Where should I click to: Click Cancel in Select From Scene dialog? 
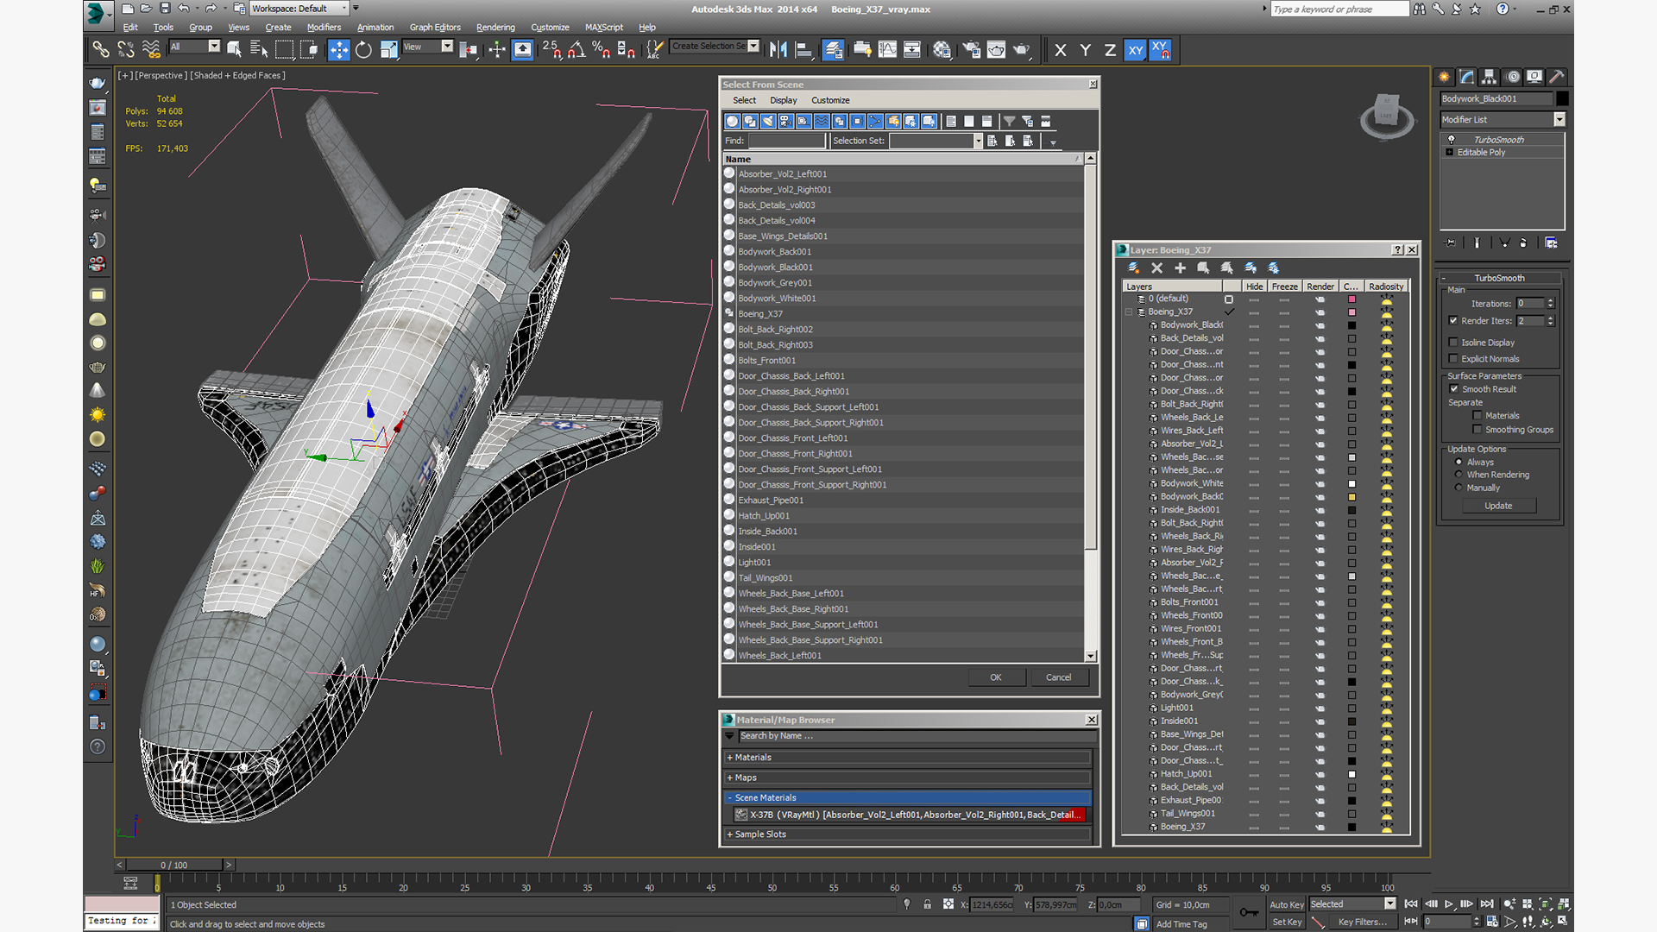click(1059, 678)
